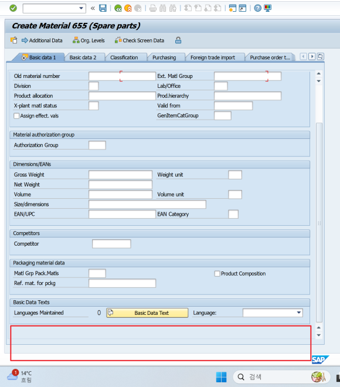
Task: Click the green Enter checkmark icon
Action: tap(13, 8)
